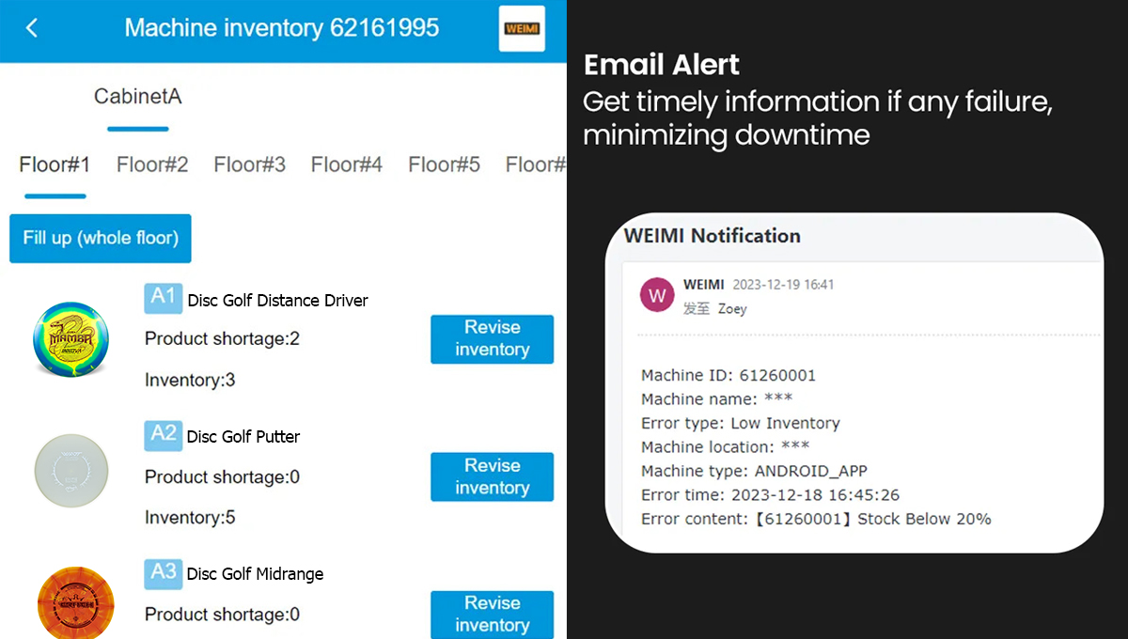Click 'Machine type: ANDROID_APP' line
This screenshot has width=1128, height=639.
click(754, 471)
